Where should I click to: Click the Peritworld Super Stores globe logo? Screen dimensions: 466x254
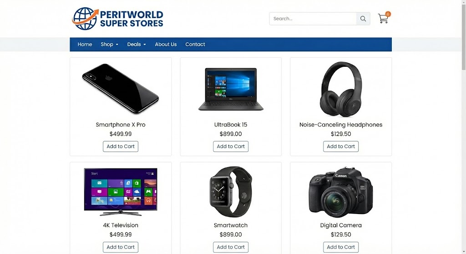coord(85,18)
